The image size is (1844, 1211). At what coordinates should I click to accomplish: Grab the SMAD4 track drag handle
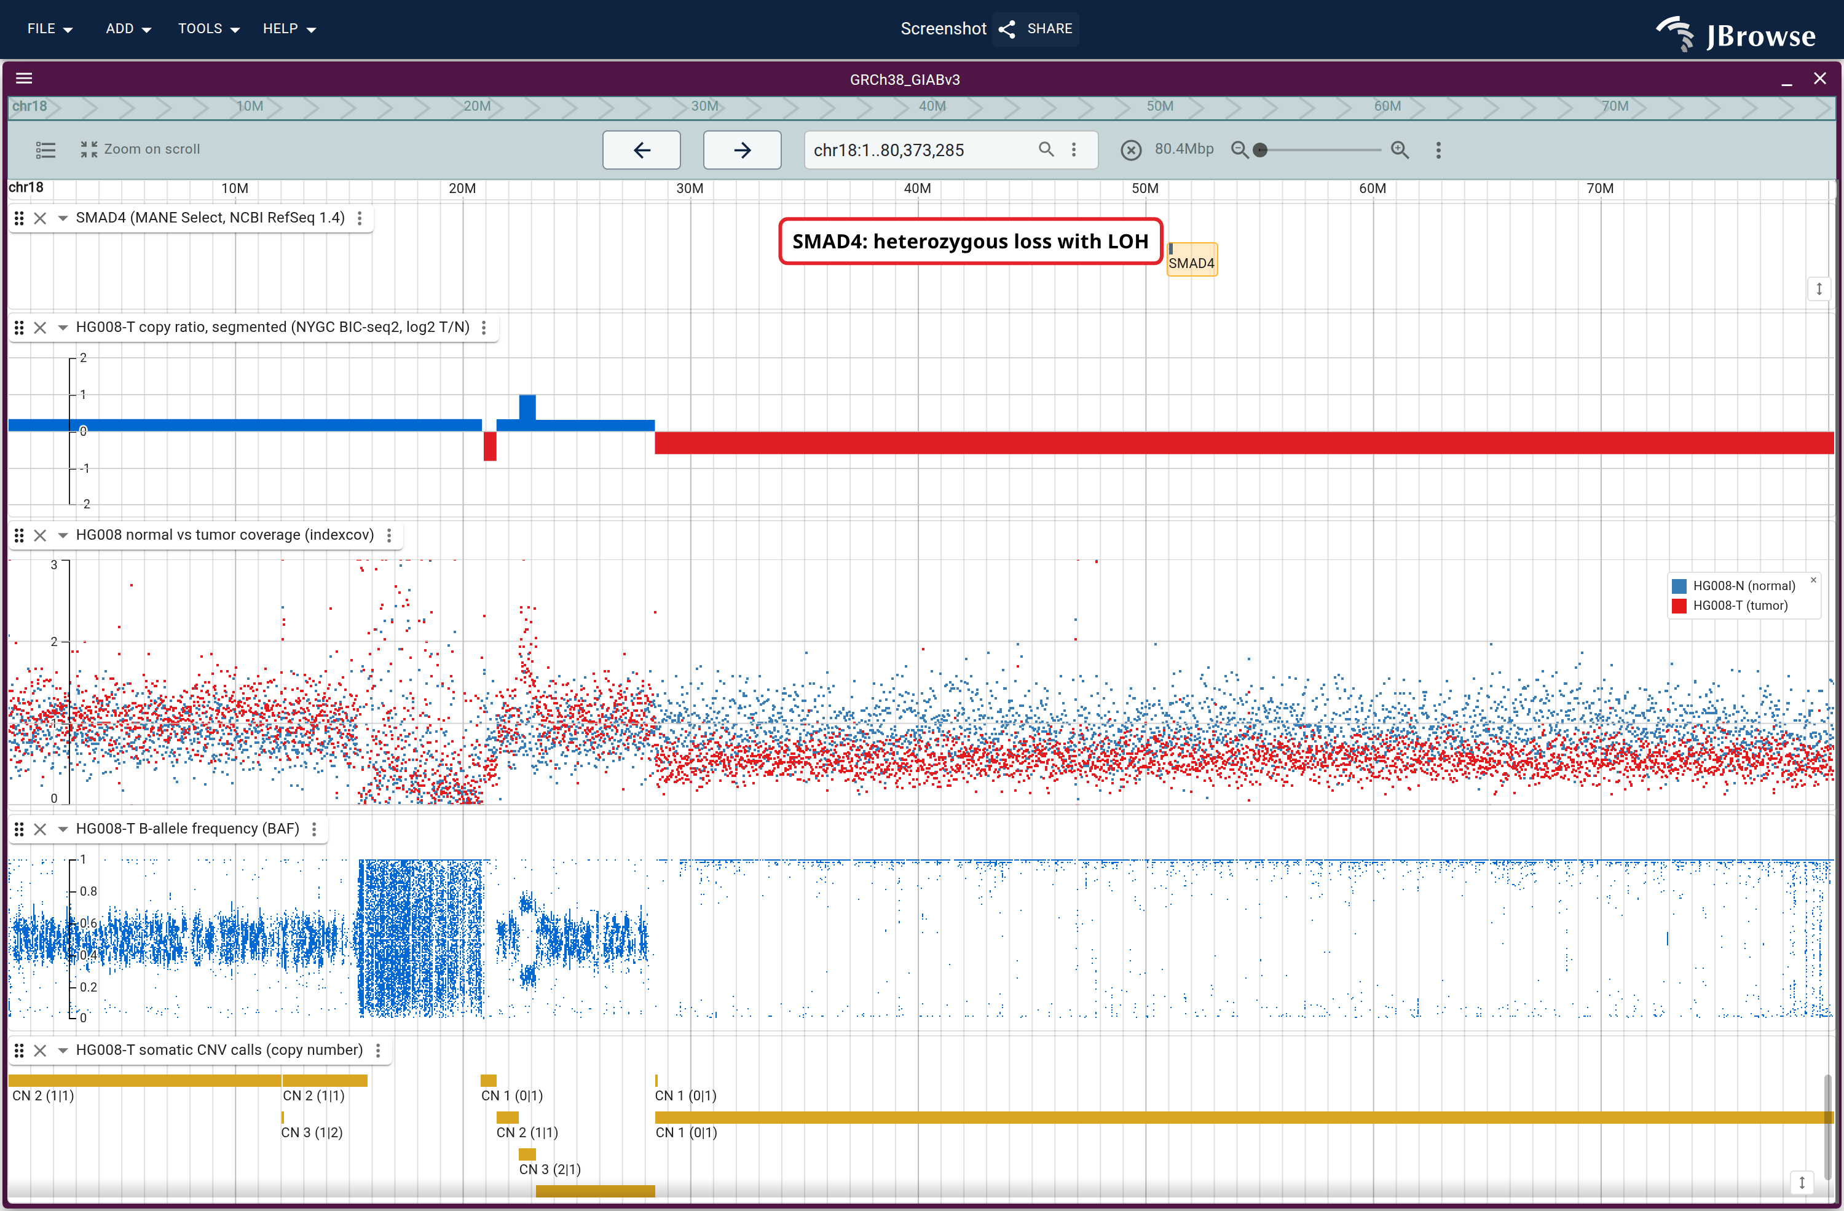click(20, 218)
